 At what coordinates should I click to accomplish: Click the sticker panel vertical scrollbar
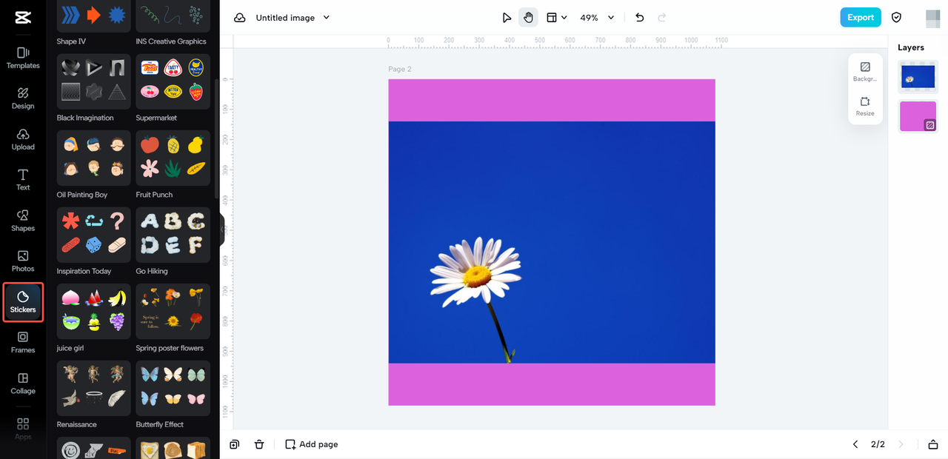point(216,138)
